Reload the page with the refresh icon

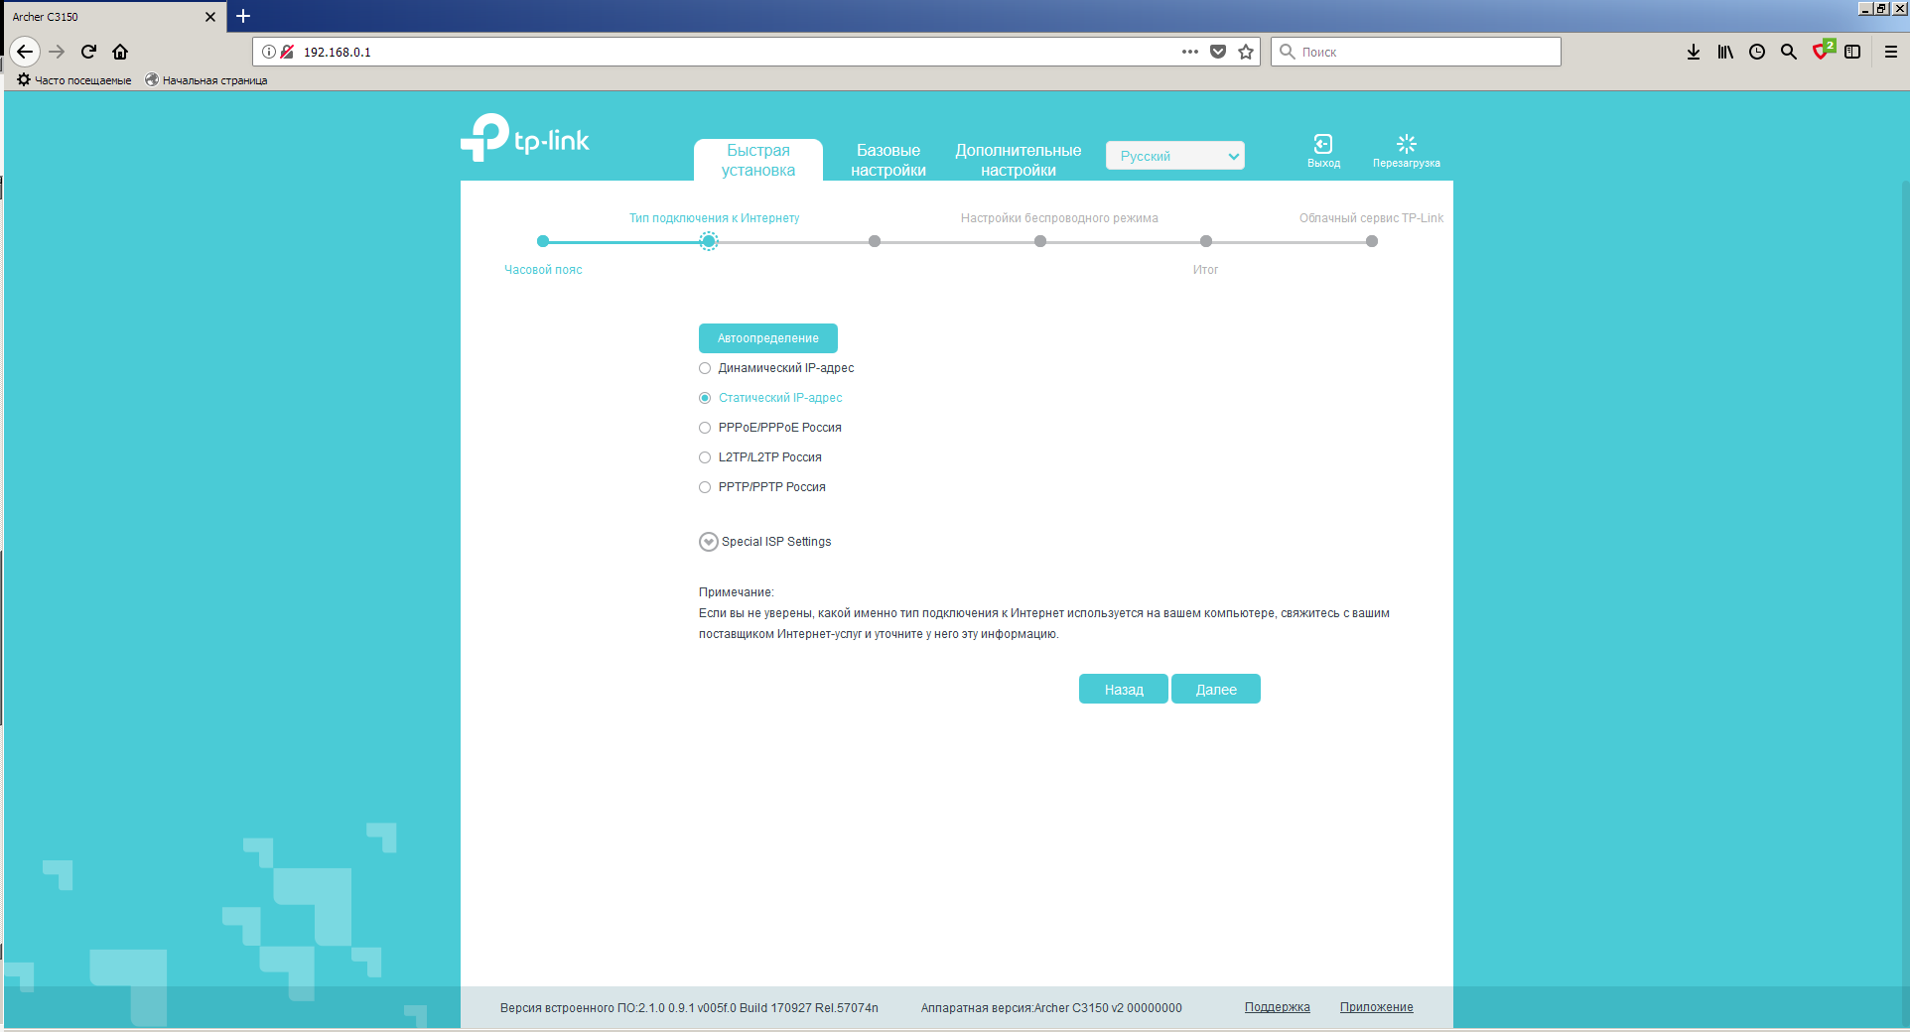(x=88, y=52)
